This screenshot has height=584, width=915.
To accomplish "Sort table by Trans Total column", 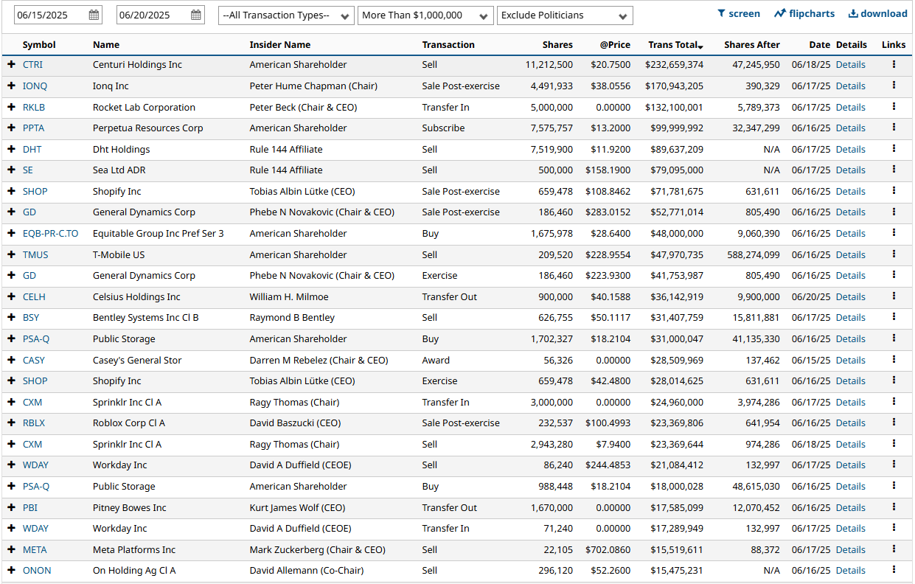I will coord(675,45).
